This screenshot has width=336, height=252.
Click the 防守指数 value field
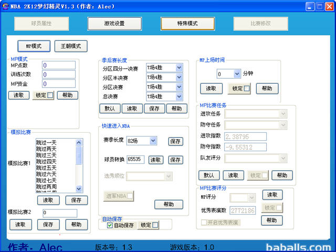click(245, 147)
